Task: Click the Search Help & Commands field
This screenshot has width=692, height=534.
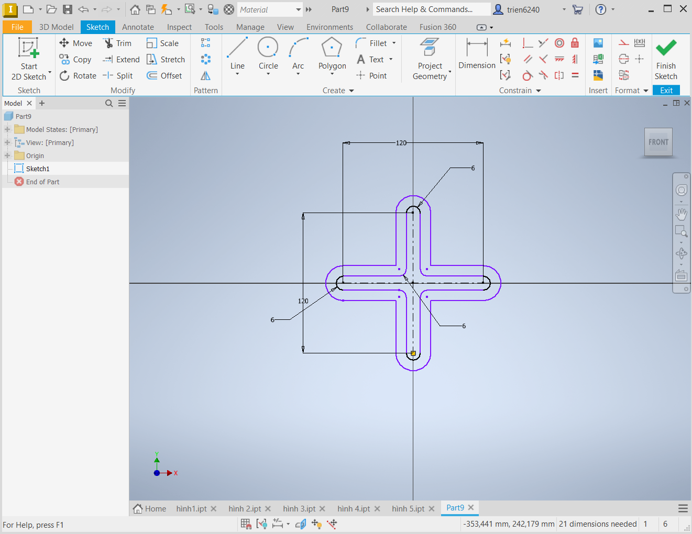Action: [x=431, y=9]
